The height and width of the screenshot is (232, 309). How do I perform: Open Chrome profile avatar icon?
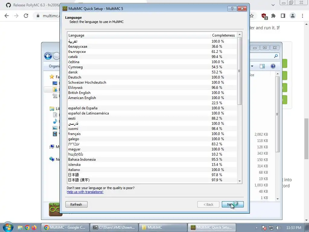click(x=293, y=16)
